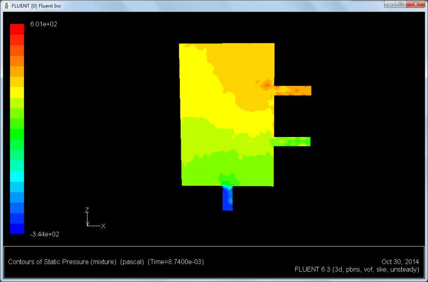Click the Z-X coordinate axes triad
The width and height of the screenshot is (428, 282).
(x=95, y=218)
